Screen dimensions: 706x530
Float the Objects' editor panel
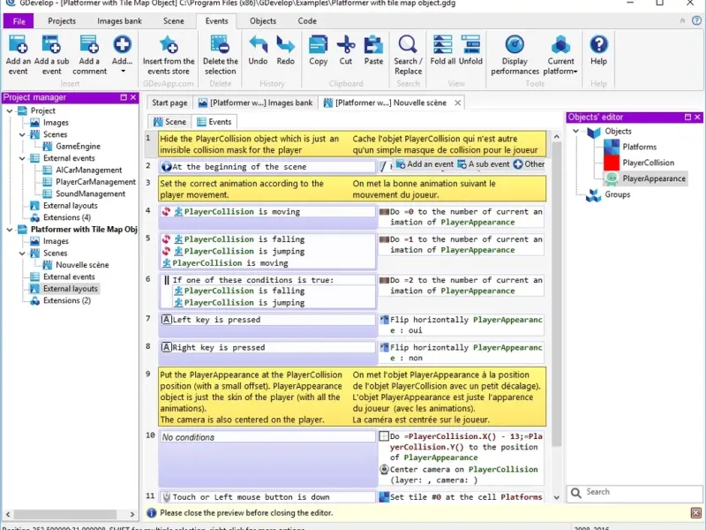687,117
